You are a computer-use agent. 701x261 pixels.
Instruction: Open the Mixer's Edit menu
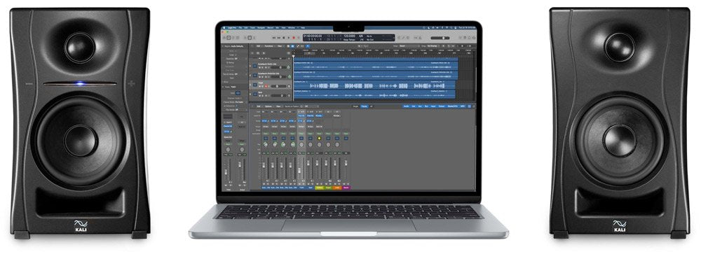pos(259,106)
